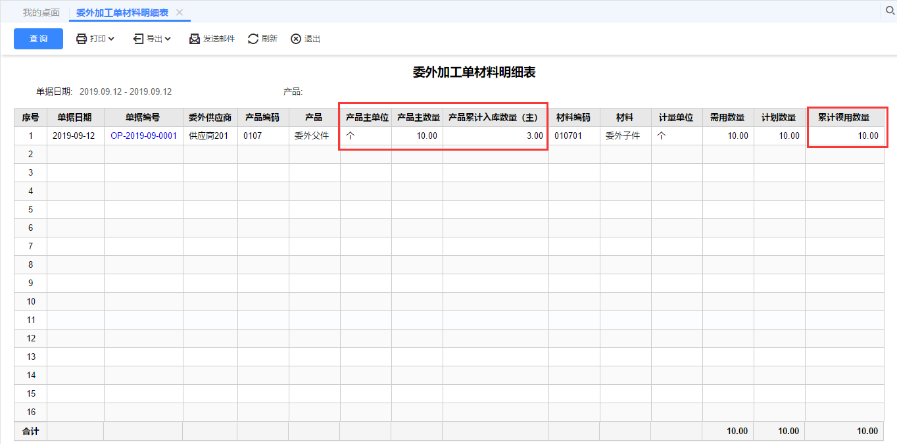897x444 pixels.
Task: Click the 累计领用数量 column header
Action: click(844, 117)
